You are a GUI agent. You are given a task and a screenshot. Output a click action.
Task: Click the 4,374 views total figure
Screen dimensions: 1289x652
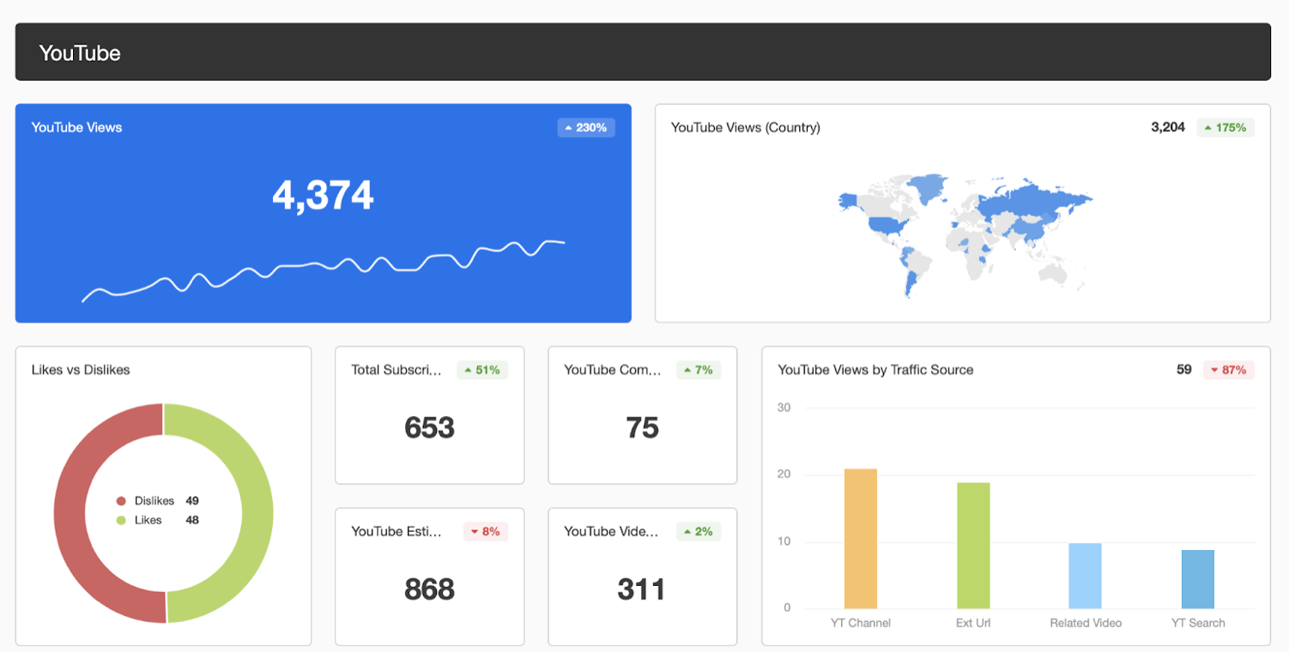pos(324,195)
